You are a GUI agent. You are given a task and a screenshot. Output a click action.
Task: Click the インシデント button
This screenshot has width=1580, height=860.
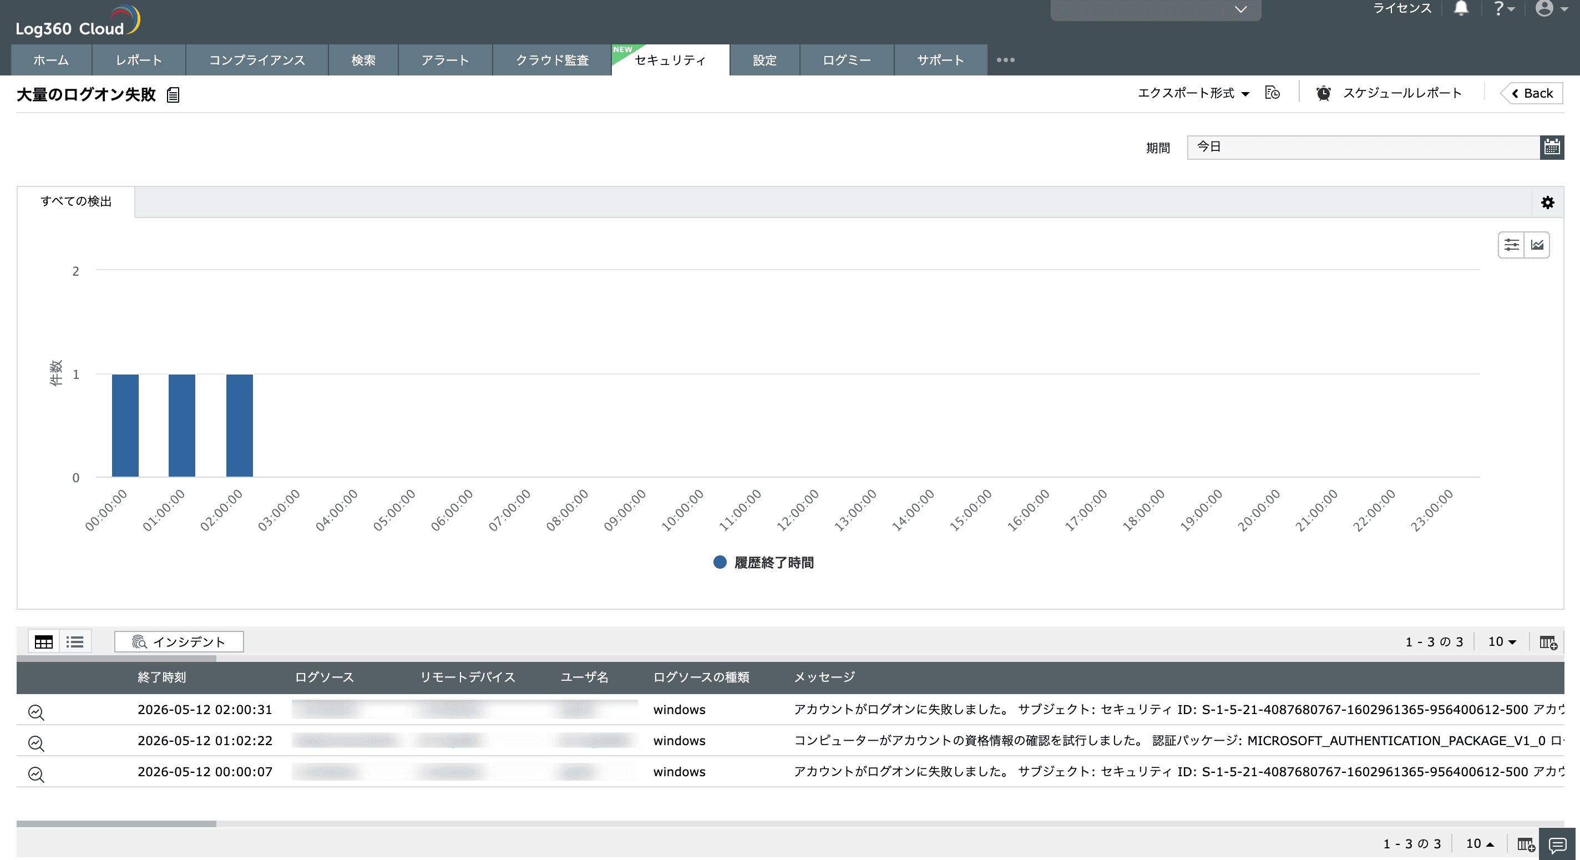click(x=179, y=641)
